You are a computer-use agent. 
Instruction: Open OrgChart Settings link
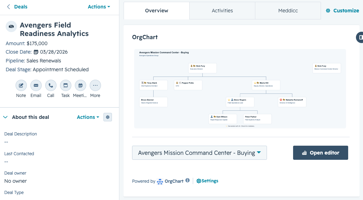[x=207, y=181]
